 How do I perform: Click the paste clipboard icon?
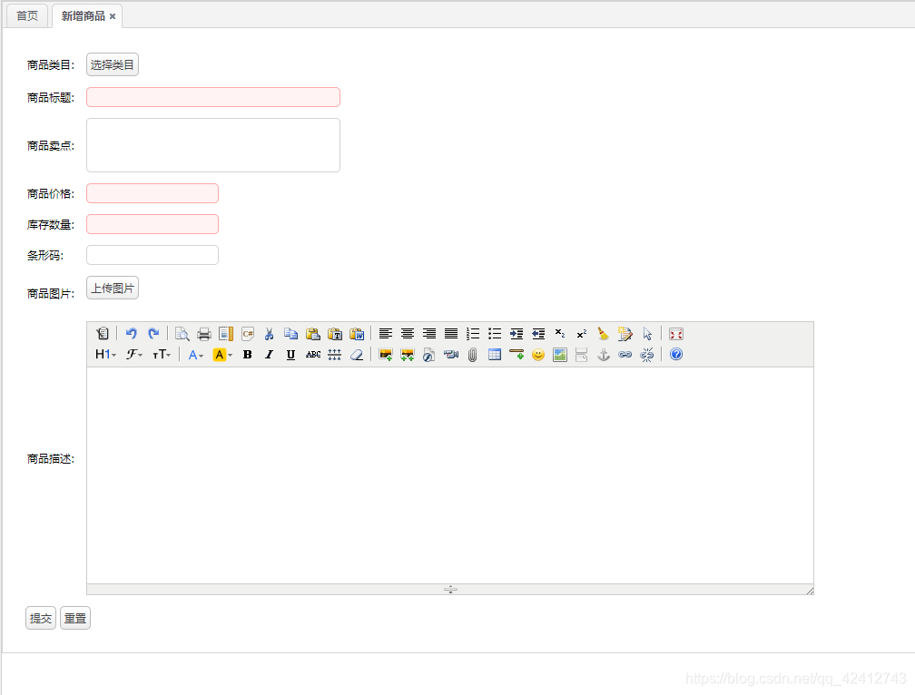point(313,334)
